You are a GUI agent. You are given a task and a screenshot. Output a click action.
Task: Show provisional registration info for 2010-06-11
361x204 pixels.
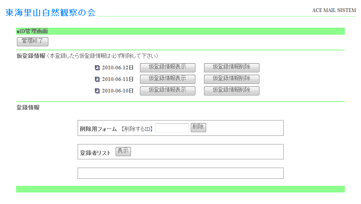pos(167,79)
